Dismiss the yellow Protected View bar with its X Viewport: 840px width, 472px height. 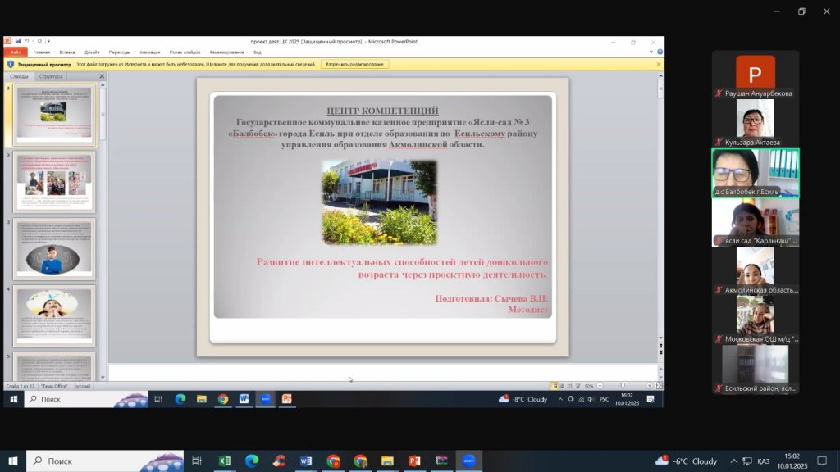(x=659, y=64)
